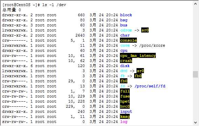
Task: Click the '229, 0' device numbers of hvc0
Action: (75, 107)
